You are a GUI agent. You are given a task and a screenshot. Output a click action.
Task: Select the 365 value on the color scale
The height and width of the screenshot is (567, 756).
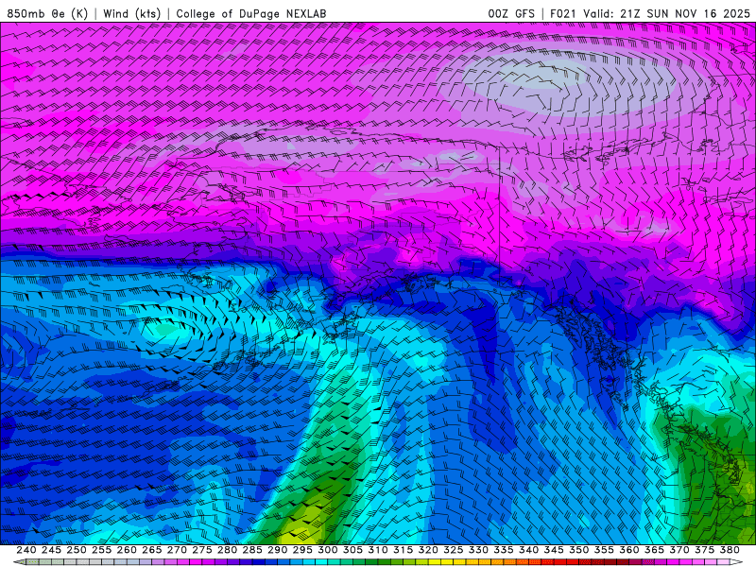654,550
